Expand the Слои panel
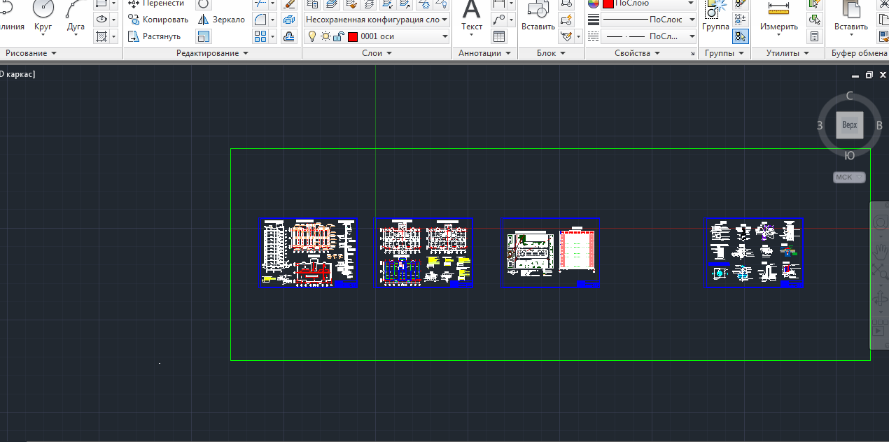 [376, 53]
